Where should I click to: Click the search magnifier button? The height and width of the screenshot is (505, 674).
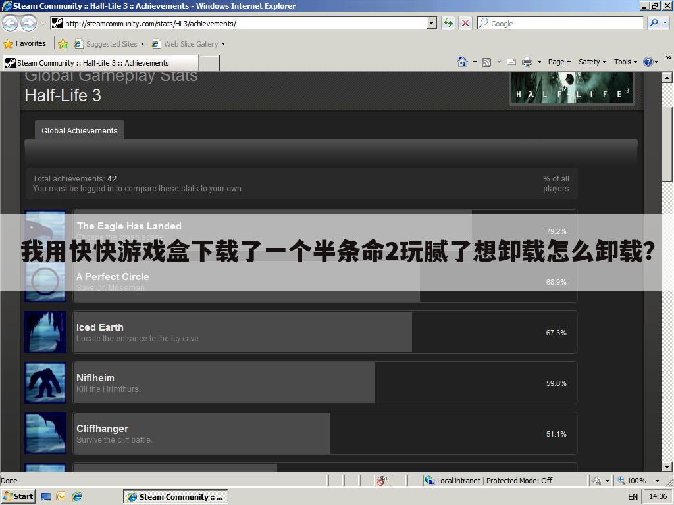(x=654, y=23)
